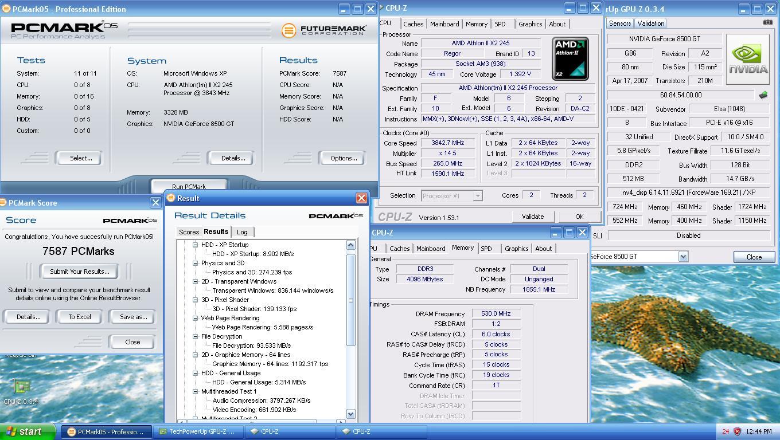The width and height of the screenshot is (780, 440).
Task: Click the Result window title icon
Action: coord(170,198)
